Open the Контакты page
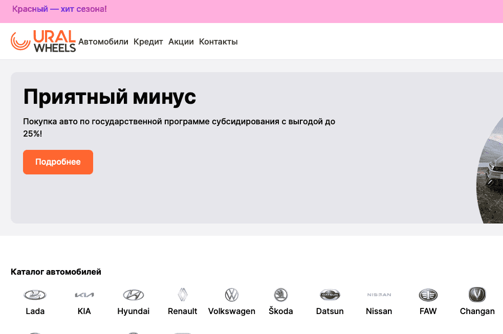 click(218, 41)
